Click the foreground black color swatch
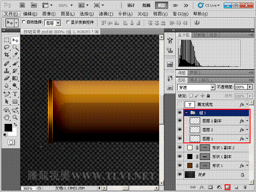 click(x=8, y=128)
